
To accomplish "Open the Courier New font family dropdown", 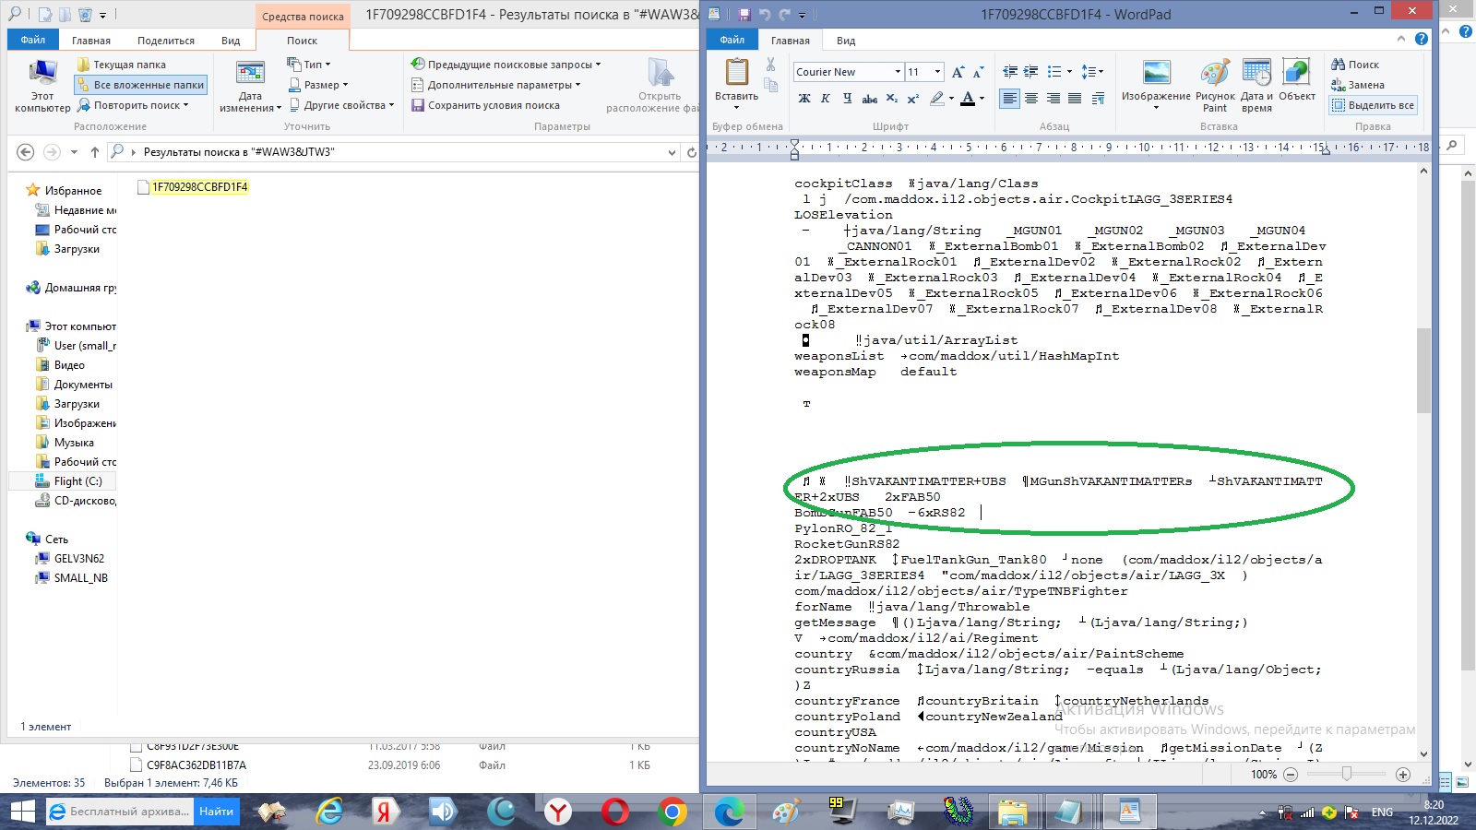I will pos(898,72).
